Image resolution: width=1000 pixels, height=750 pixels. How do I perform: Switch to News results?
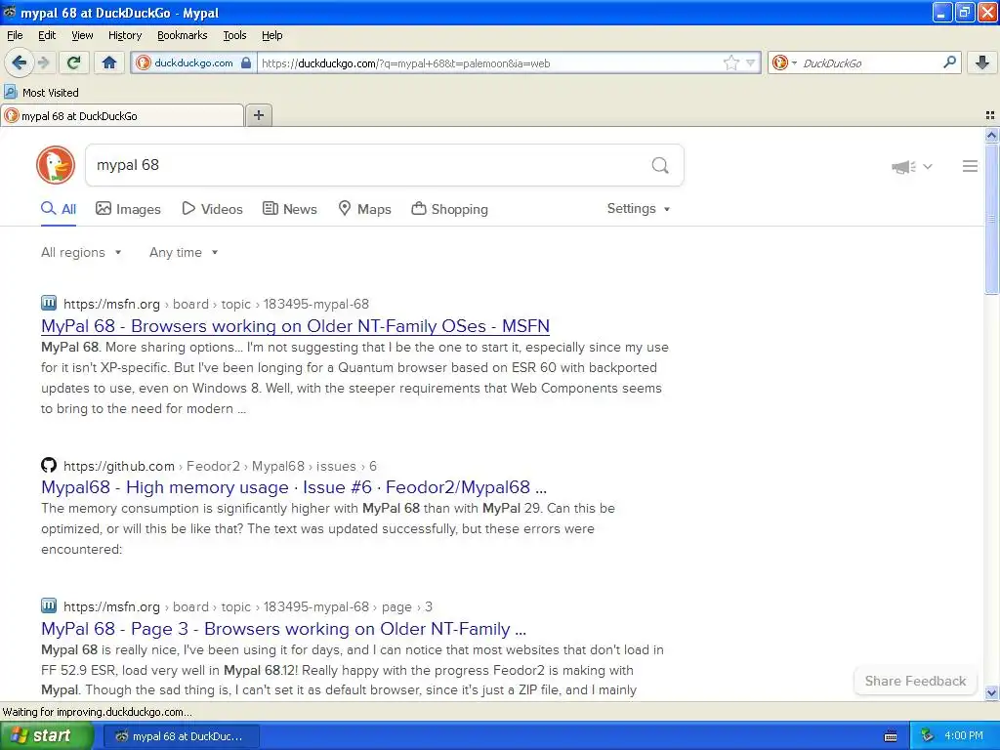[289, 209]
